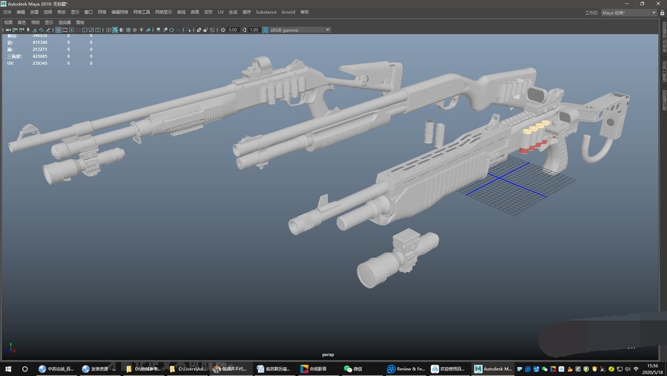The height and width of the screenshot is (376, 667).
Task: Click the gamma reset icon
Action: 243,30
